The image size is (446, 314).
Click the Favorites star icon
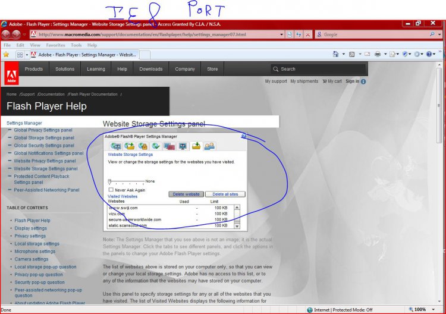coord(6,54)
